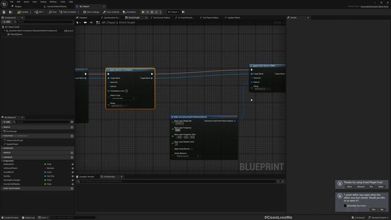Add new event dispatcher with plus icon
The width and height of the screenshot is (391, 220).
point(72,189)
